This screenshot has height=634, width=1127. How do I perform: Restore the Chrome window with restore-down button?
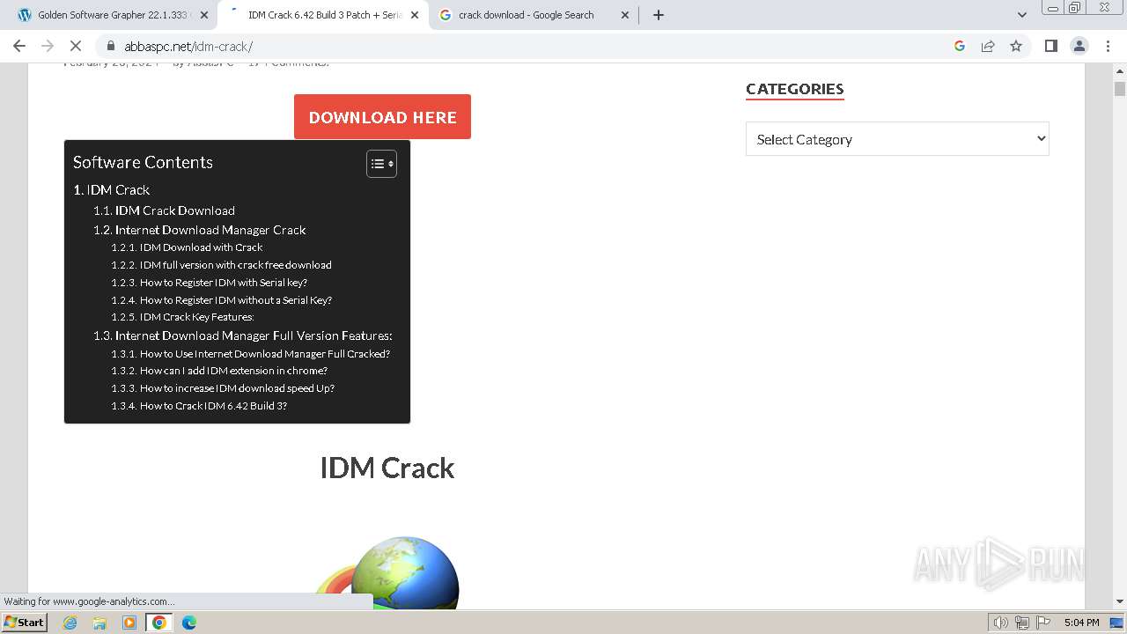point(1074,8)
